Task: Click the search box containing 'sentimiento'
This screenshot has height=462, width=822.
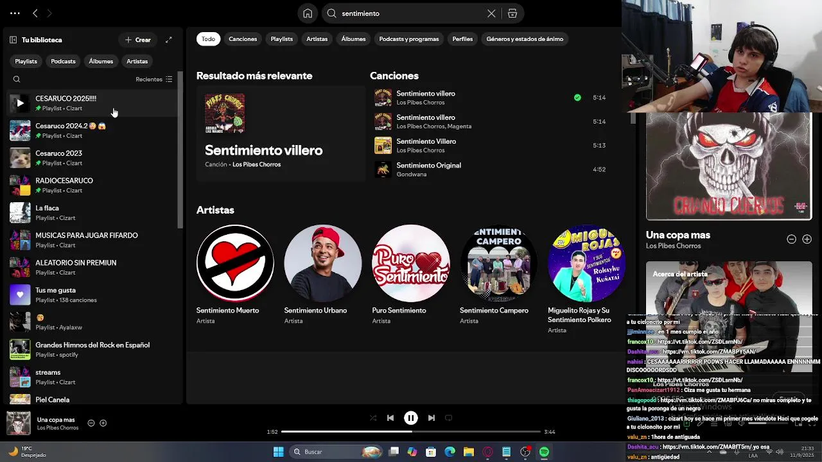Action: click(411, 13)
